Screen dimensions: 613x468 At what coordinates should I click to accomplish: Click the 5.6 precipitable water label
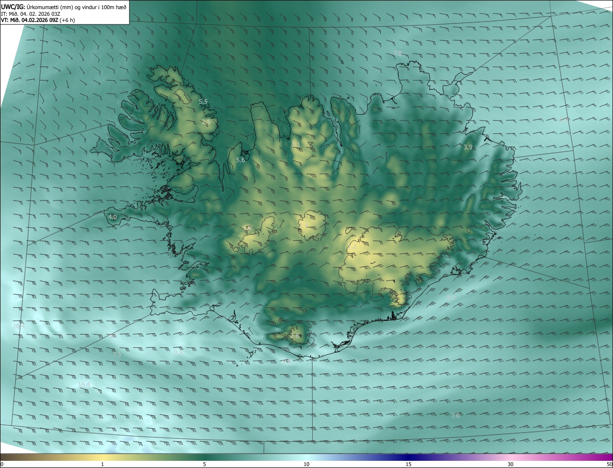tap(240, 160)
